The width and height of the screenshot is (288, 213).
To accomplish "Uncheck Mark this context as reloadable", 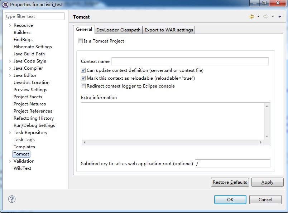I will tap(83, 78).
